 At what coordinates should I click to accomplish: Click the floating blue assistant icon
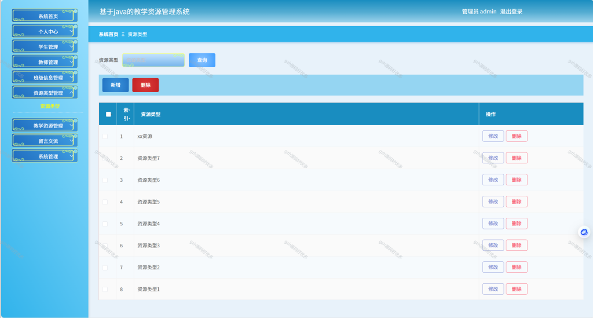click(584, 232)
